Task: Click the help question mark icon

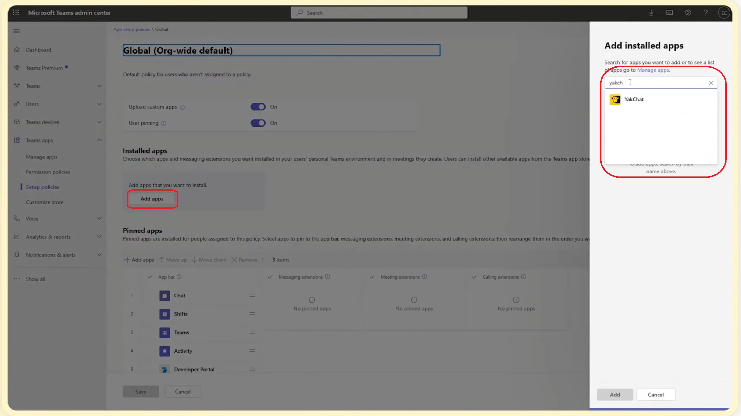Action: point(706,12)
